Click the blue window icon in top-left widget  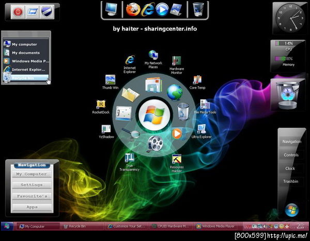[x=33, y=12]
